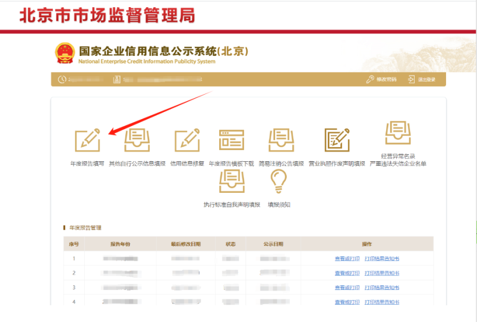Open the 信用信息修复 pencil icon

point(187,140)
